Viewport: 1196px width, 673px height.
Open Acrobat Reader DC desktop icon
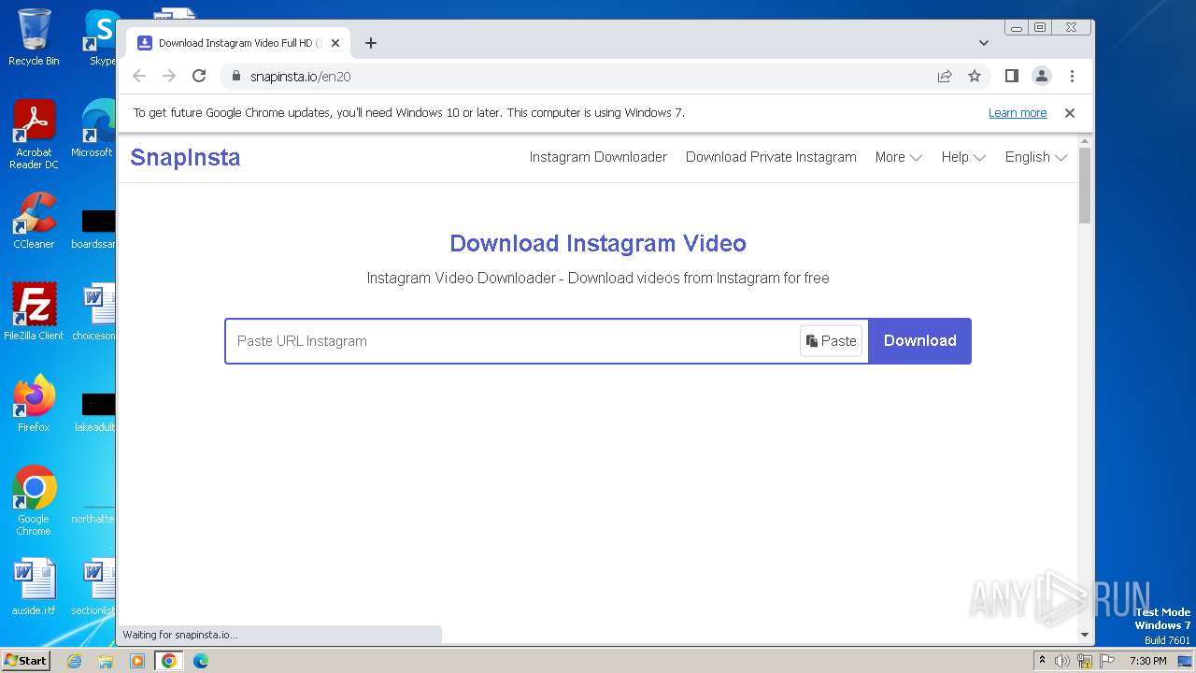[x=34, y=135]
